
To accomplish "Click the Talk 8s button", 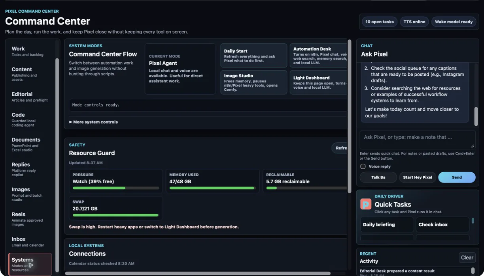I will (378, 177).
